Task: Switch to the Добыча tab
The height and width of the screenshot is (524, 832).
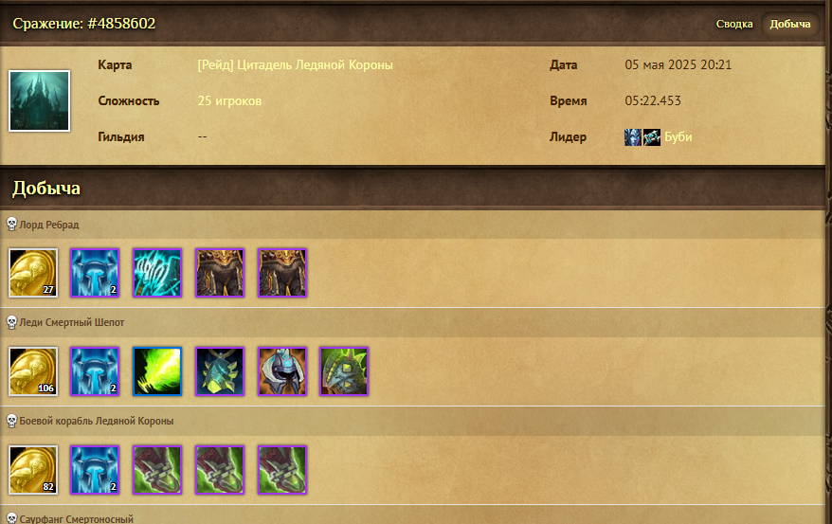Action: tap(790, 24)
